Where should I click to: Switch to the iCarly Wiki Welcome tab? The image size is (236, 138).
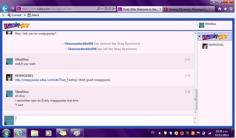(x=140, y=9)
